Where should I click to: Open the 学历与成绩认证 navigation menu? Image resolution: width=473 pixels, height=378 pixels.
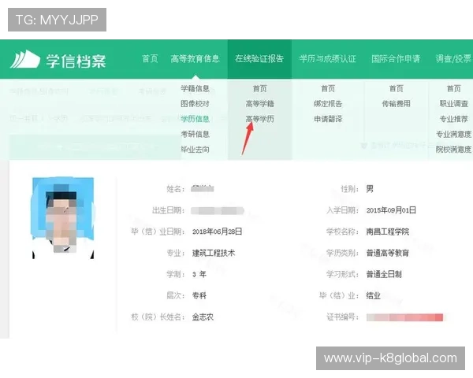click(328, 58)
